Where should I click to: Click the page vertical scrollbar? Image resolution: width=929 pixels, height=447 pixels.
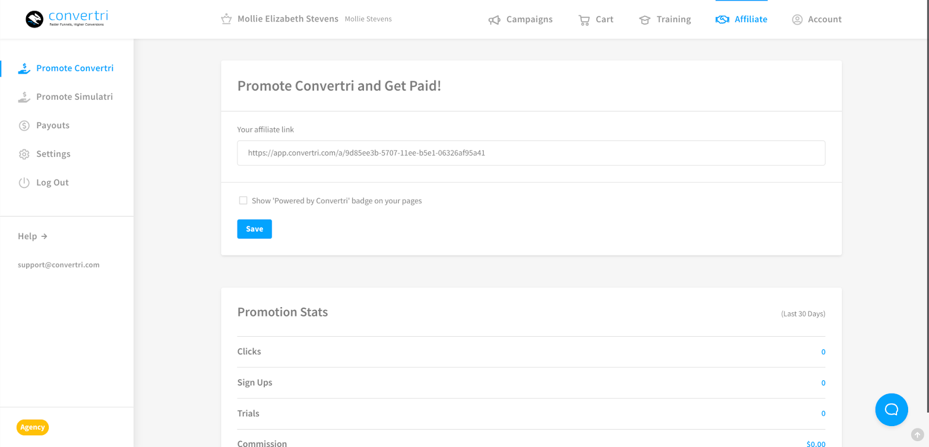pos(927,206)
